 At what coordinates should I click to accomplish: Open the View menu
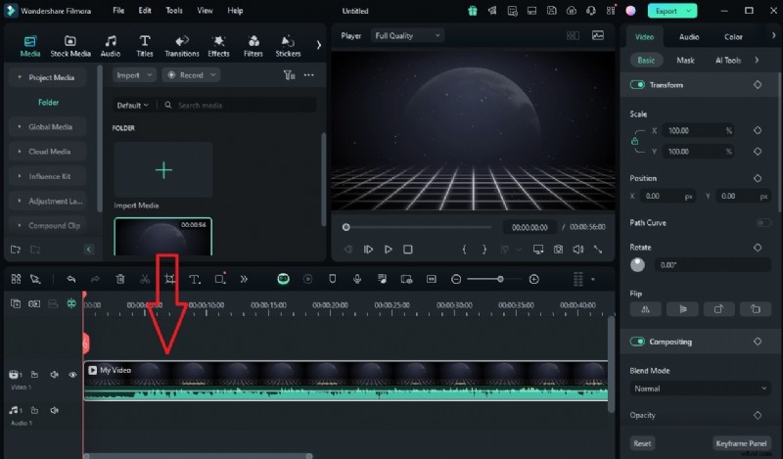[205, 11]
